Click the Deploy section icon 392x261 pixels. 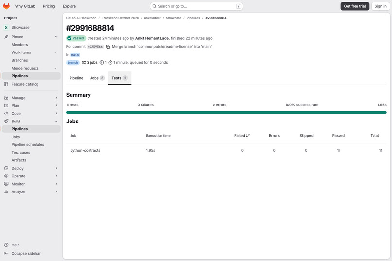[6, 168]
